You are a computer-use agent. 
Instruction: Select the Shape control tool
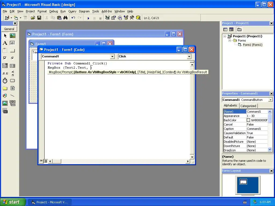[x=5, y=96]
